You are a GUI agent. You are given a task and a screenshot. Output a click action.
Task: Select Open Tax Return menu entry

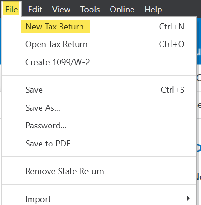click(99, 44)
